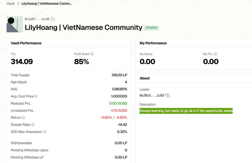Click the Withdrawable value 0.00 LP
The image size is (252, 163).
[121, 143]
